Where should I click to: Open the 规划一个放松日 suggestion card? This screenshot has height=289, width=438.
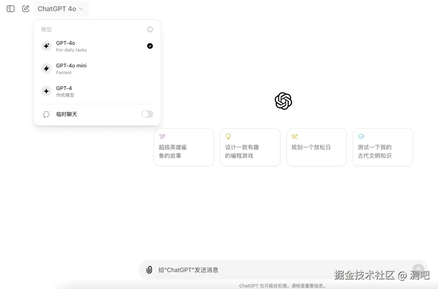click(x=316, y=147)
